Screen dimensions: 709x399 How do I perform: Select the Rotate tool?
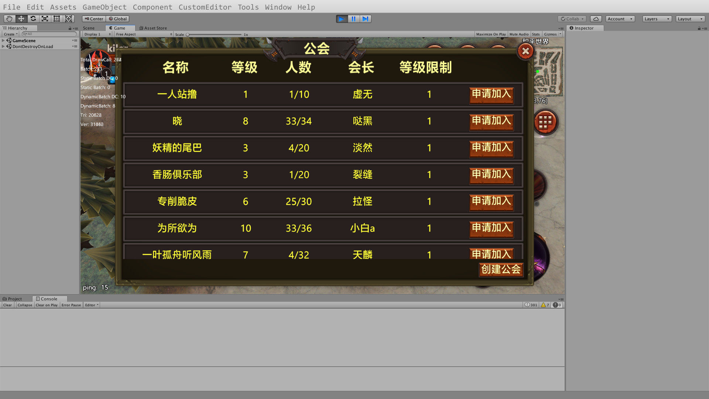point(33,19)
